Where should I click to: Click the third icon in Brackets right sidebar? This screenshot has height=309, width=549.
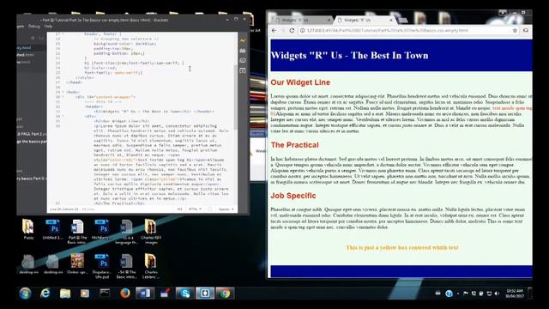(243, 61)
